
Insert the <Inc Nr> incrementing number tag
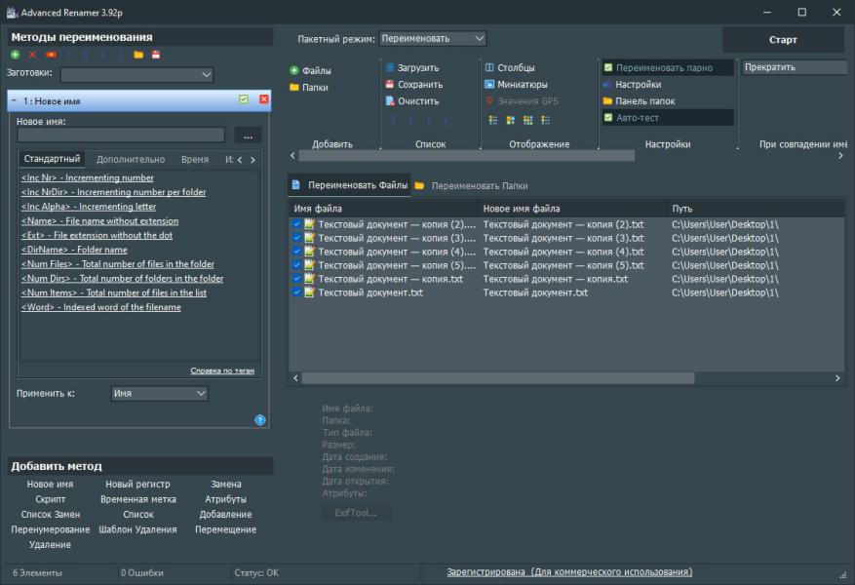(87, 177)
